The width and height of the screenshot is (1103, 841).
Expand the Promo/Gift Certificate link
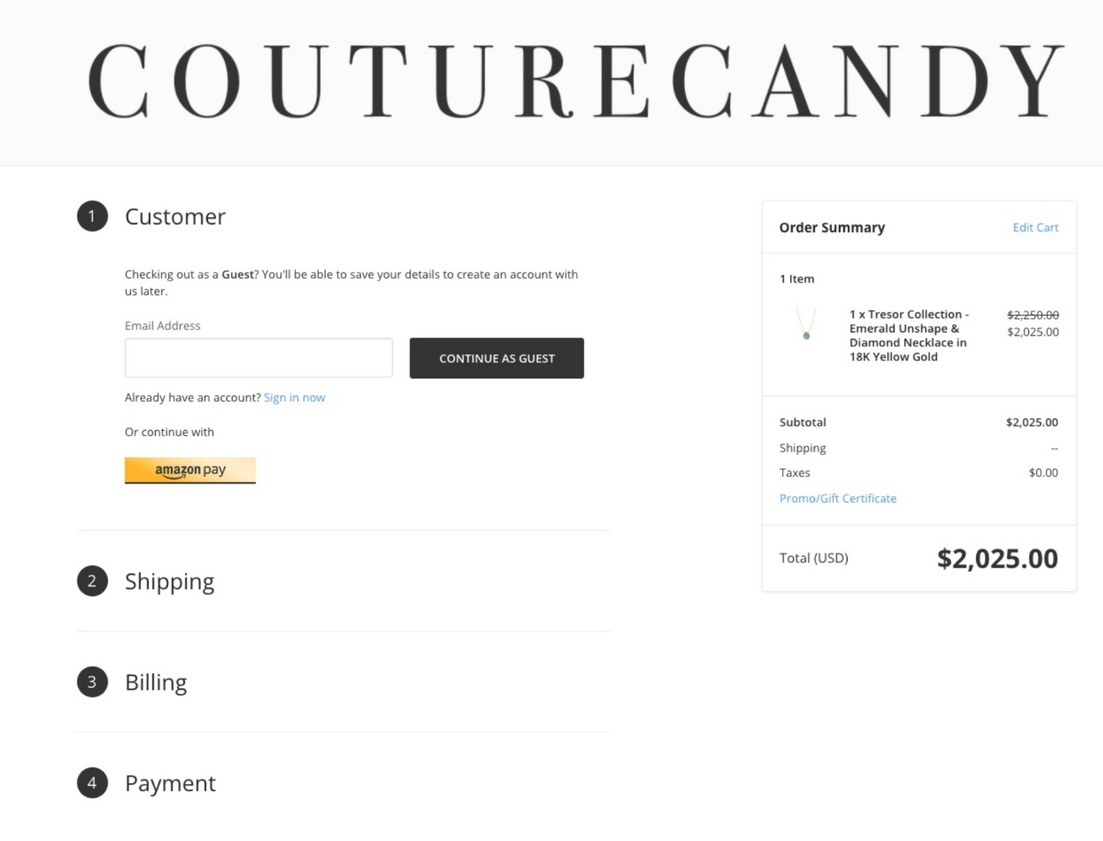coord(838,498)
